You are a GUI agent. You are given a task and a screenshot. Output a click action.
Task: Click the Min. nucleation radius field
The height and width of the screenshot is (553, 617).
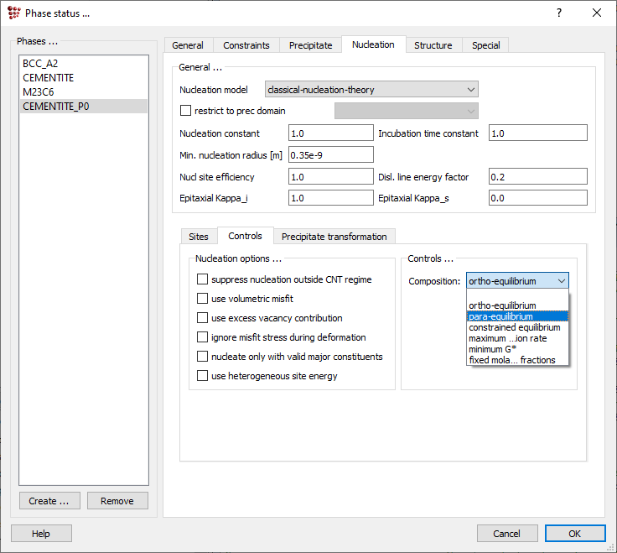pyautogui.click(x=330, y=154)
